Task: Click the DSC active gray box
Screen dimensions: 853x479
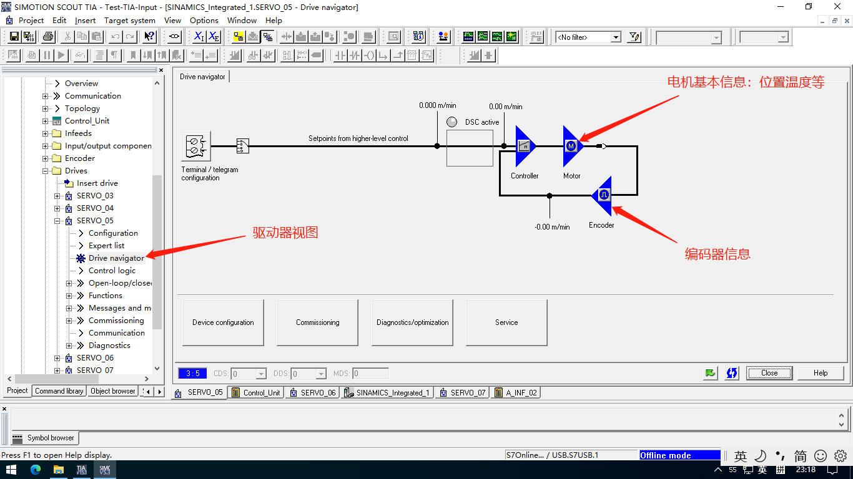Action: (470, 148)
